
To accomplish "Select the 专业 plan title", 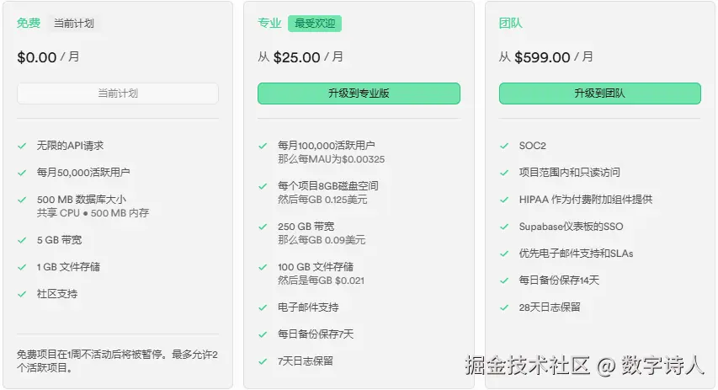I will pos(269,23).
